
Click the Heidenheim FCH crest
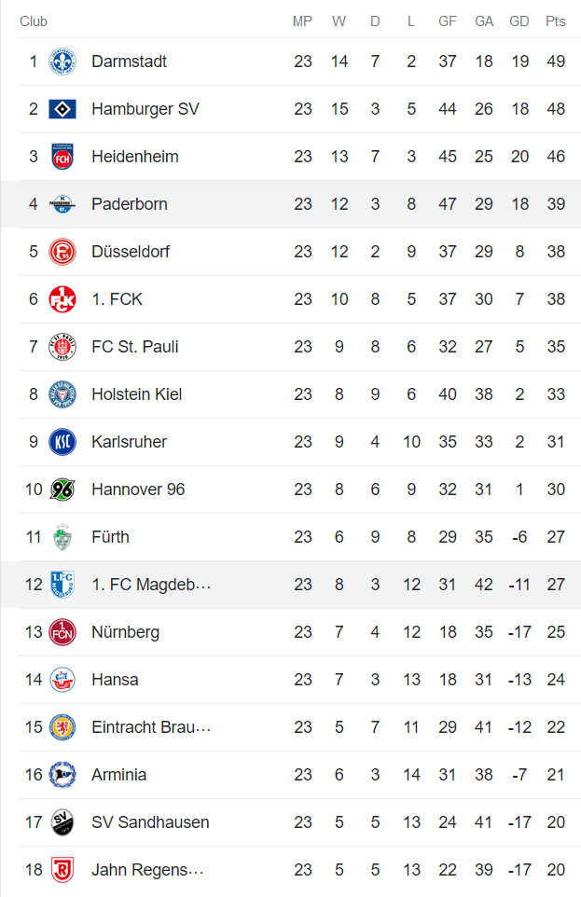point(62,157)
